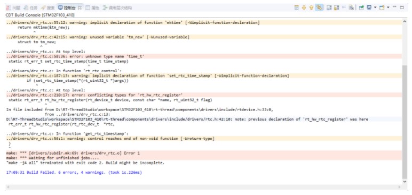Click the 'rt_err_t rt_hw_rtc_register(rt_rtc_dev_t *rtc,' line
Image resolution: width=412 pixels, height=195 pixels.
[61, 124]
